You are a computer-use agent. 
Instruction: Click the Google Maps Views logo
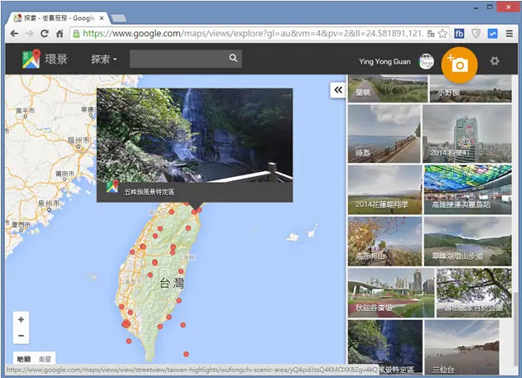tap(31, 59)
